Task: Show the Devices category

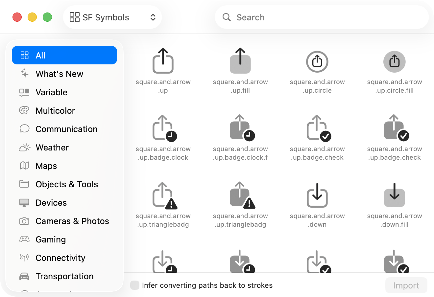Action: click(x=64, y=202)
